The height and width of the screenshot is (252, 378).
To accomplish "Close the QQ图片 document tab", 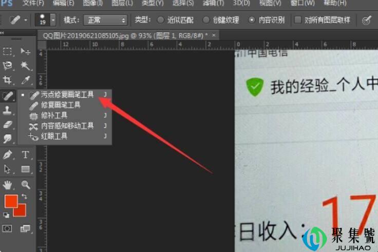I will click(214, 35).
